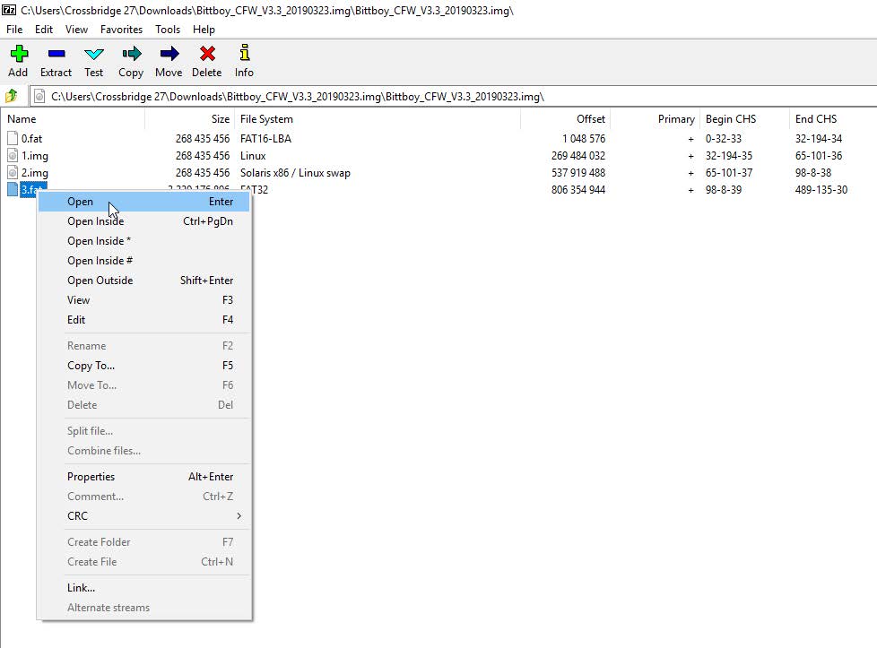Sort by Size column header
This screenshot has width=877, height=648.
(189, 119)
